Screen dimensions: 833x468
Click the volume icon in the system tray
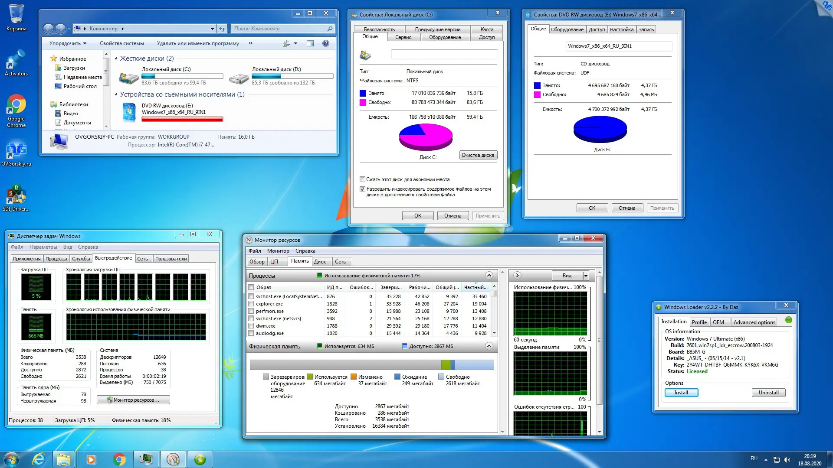coord(787,460)
